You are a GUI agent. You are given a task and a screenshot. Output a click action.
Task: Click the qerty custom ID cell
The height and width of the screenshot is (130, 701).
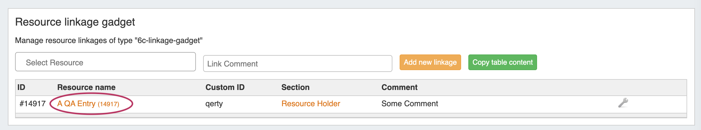coord(214,104)
